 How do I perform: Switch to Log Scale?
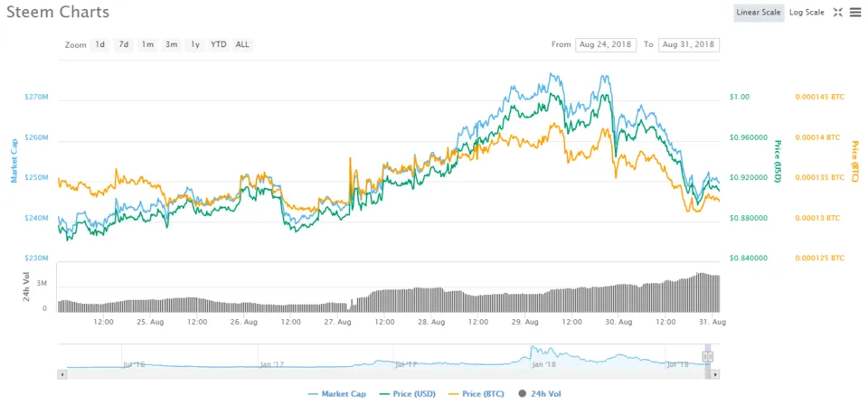click(807, 12)
